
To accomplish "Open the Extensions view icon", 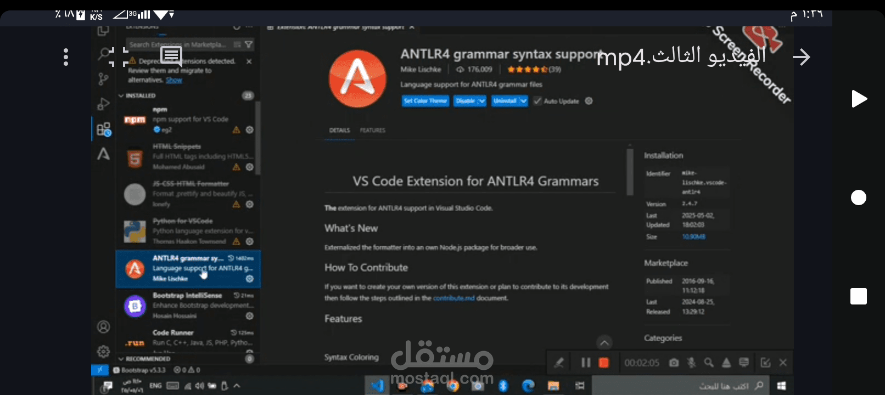I will 104,129.
